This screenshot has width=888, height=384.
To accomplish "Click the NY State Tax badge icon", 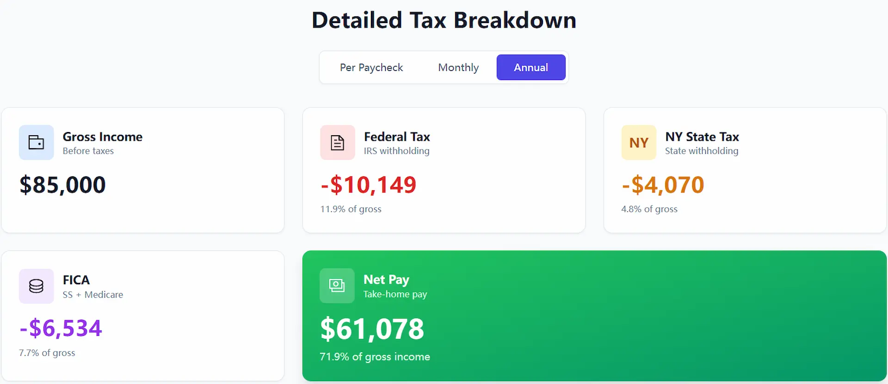I will tap(639, 142).
